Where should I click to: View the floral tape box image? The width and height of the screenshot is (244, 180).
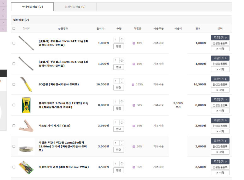[x=26, y=105]
